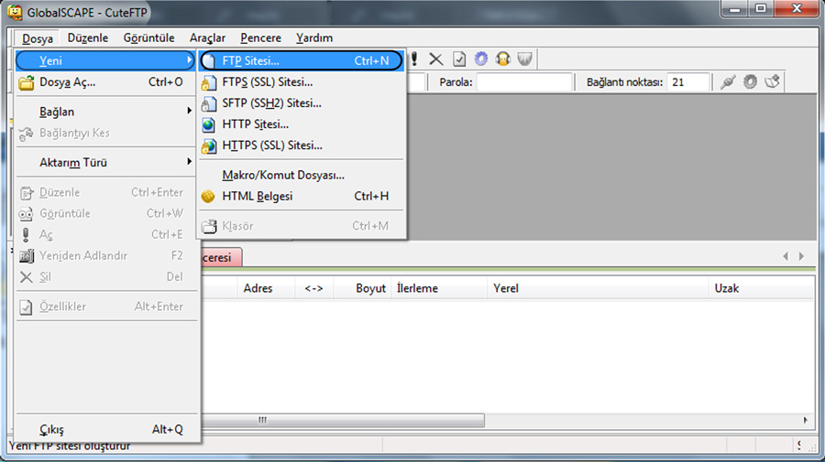This screenshot has width=825, height=462.
Task: Click the HTTP Sitesi globe icon
Action: click(209, 125)
